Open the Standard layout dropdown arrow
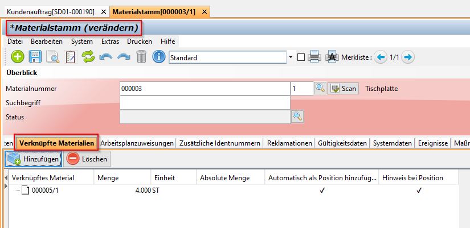Screen dimensions: 470x228 (x=291, y=57)
